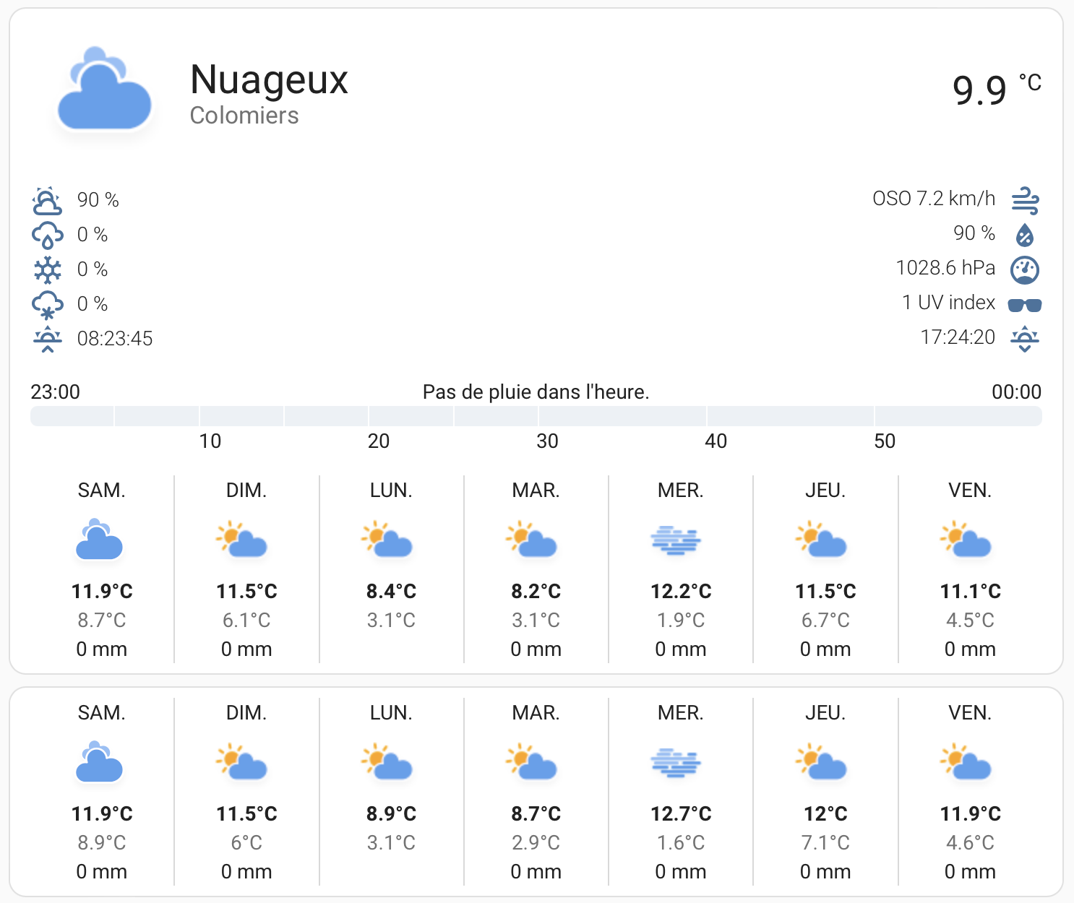Click the large cloudy weather icon
This screenshot has height=903, width=1074.
[104, 89]
